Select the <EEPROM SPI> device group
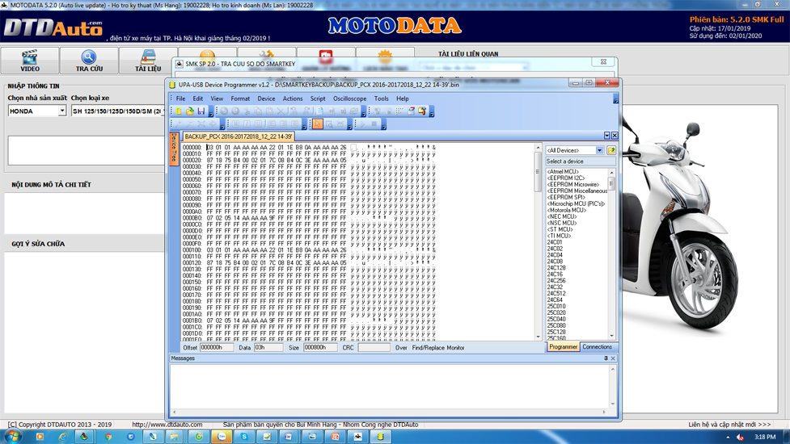 tap(566, 197)
